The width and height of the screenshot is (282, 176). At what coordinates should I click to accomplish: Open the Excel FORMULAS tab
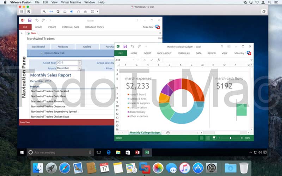(184, 53)
